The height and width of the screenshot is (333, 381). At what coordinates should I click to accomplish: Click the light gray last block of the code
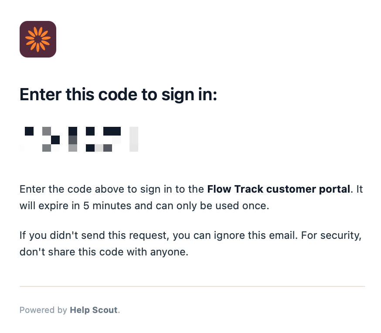(134, 139)
